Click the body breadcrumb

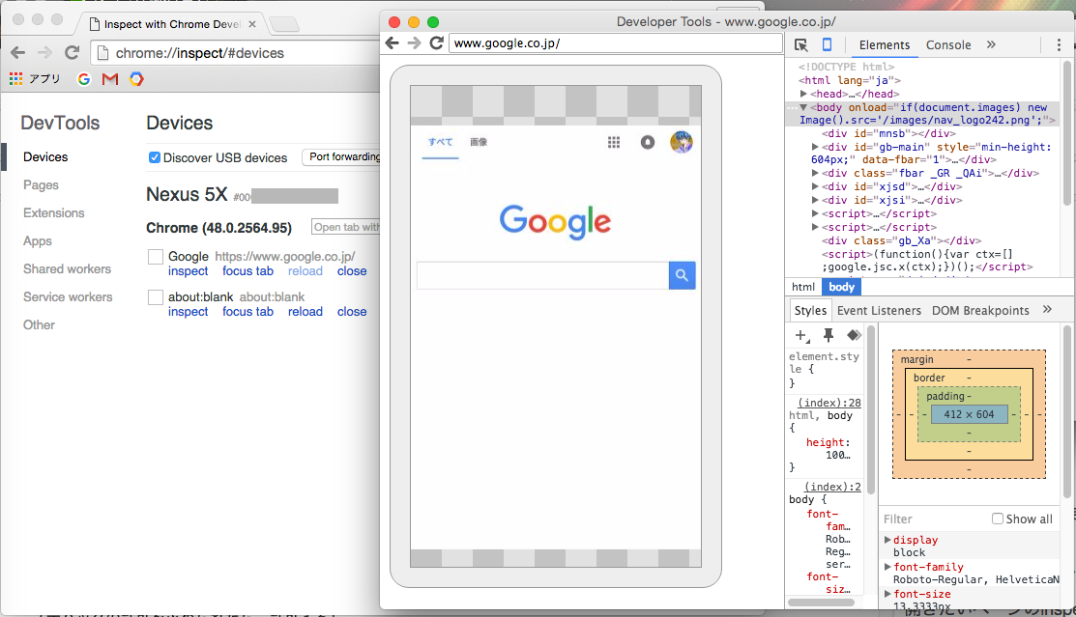841,287
